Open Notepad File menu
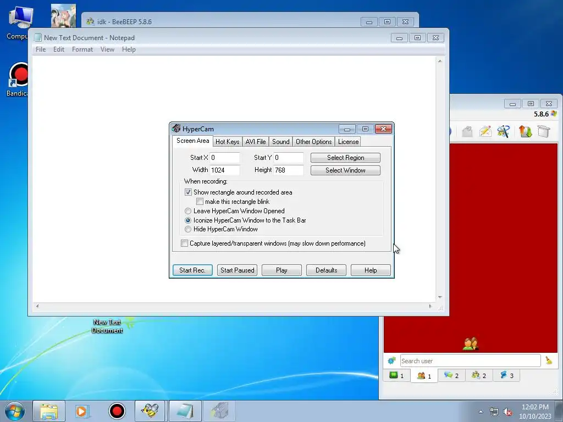Screen dimensions: 563x422 pyautogui.click(x=41, y=49)
